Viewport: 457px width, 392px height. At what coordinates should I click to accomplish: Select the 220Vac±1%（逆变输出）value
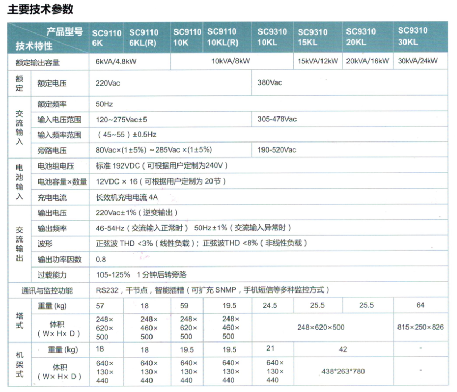point(137,213)
